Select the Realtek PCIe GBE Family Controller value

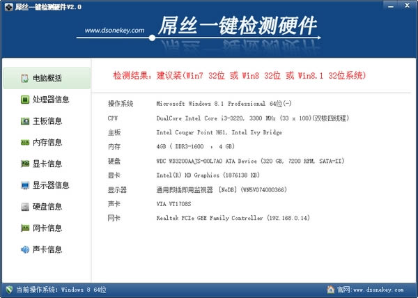pos(233,218)
